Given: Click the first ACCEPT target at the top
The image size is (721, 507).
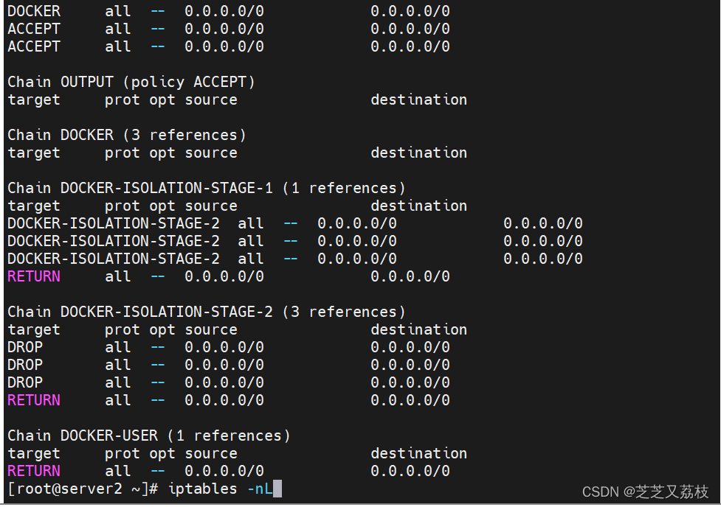Looking at the screenshot, I should (34, 29).
